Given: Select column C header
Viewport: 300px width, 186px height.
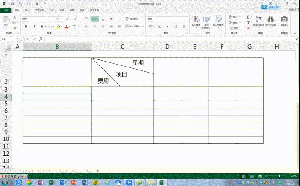Looking at the screenshot, I should point(122,47).
